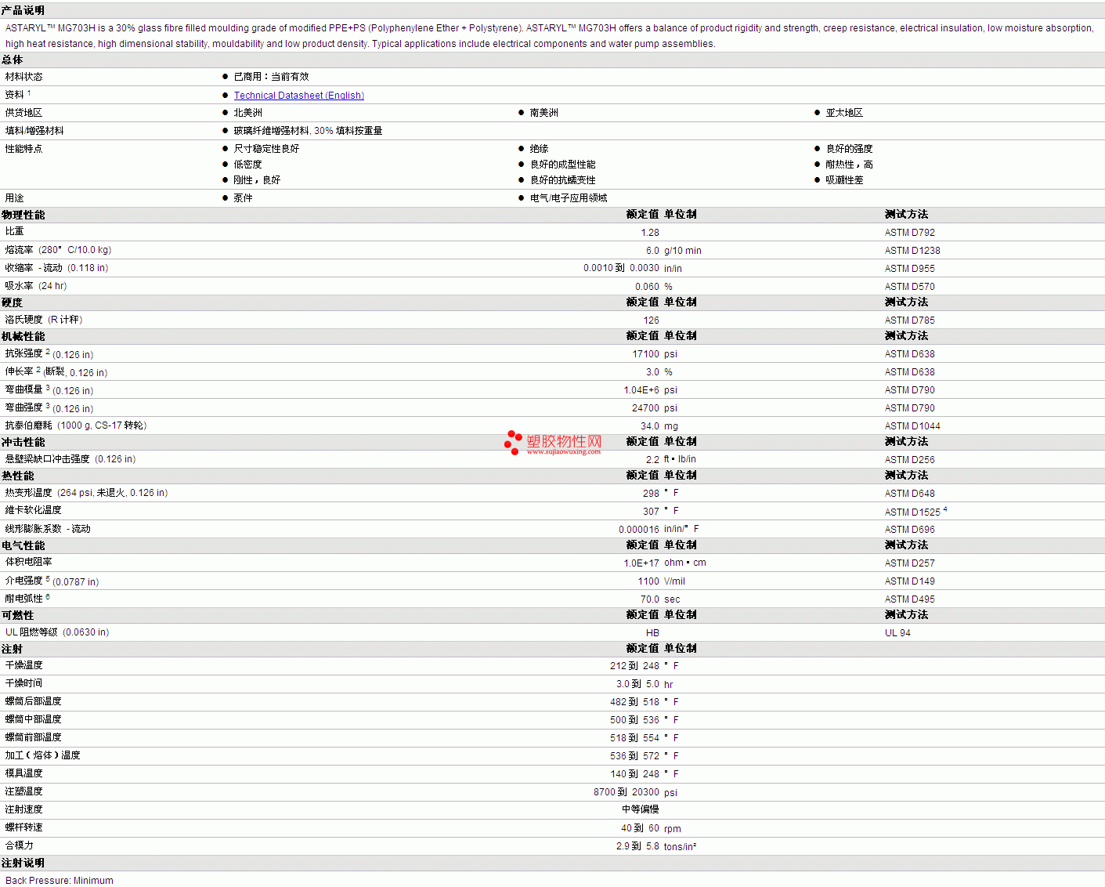1105x887 pixels.
Task: Click the 物理性能 section header
Action: tap(23, 215)
